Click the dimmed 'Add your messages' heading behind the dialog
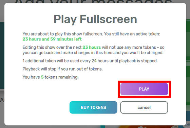 [93, 1]
